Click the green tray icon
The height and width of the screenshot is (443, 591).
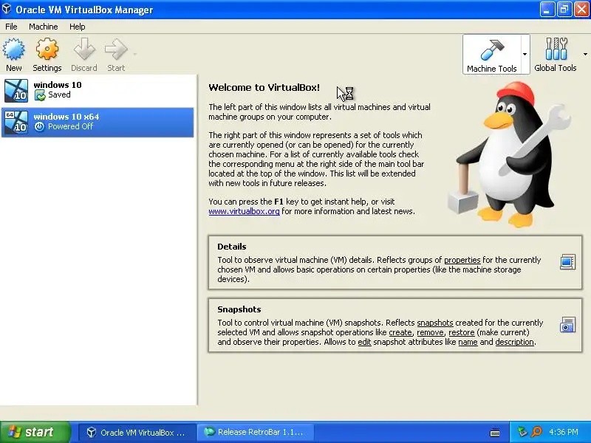pos(522,432)
